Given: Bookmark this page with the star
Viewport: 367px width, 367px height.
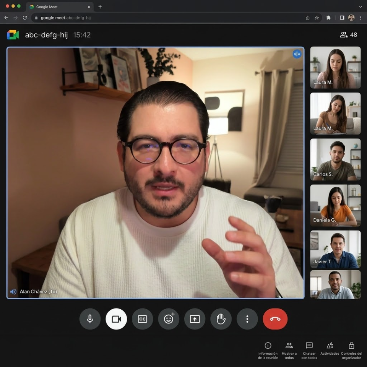Looking at the screenshot, I should (317, 18).
